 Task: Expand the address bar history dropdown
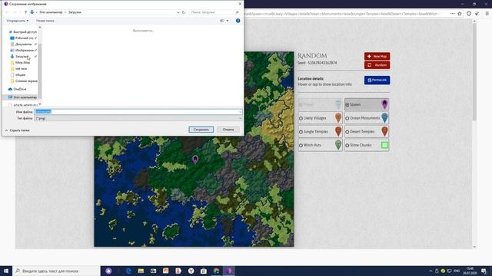point(178,12)
